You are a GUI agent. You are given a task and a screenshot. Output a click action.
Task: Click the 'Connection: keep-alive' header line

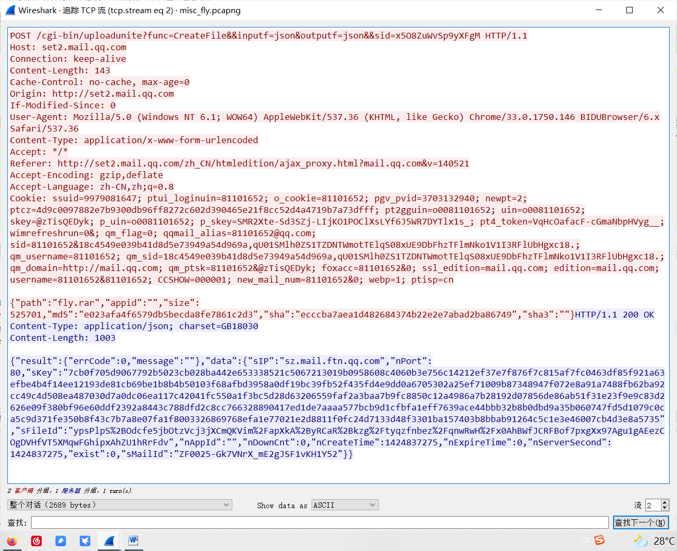coord(68,59)
